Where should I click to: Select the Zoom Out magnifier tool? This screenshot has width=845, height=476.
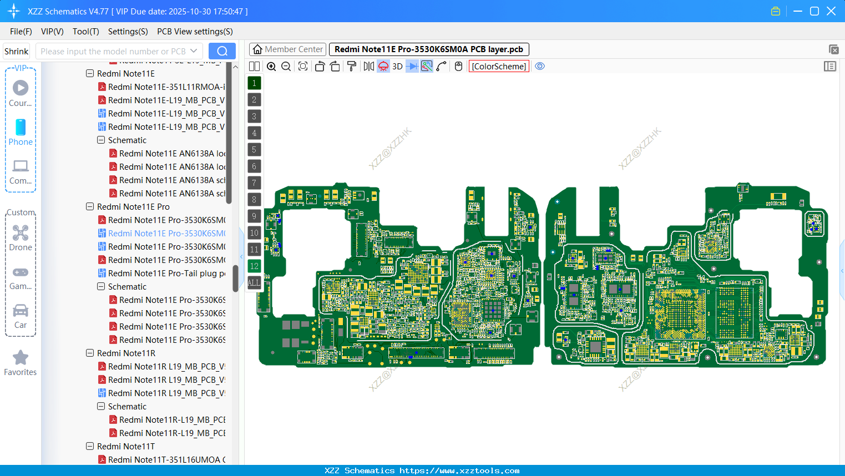(x=285, y=66)
